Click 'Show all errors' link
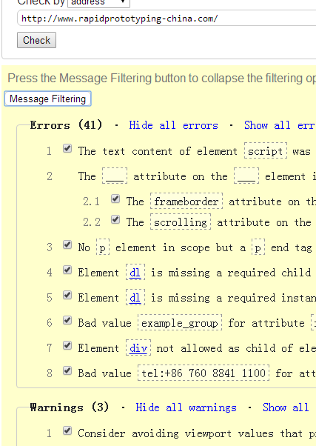 (x=280, y=125)
